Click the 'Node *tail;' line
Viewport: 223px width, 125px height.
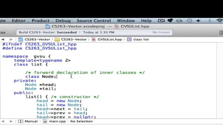click(40, 89)
